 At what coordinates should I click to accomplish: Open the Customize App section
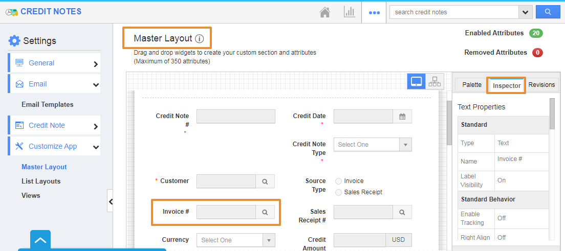pyautogui.click(x=54, y=146)
